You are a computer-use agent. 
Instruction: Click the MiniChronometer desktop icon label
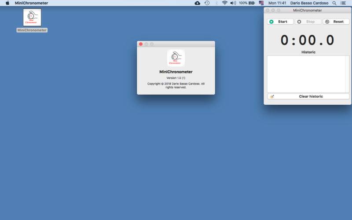click(32, 30)
